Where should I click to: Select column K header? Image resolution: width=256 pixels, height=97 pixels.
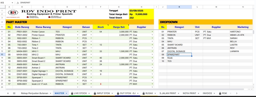coord(179,7)
